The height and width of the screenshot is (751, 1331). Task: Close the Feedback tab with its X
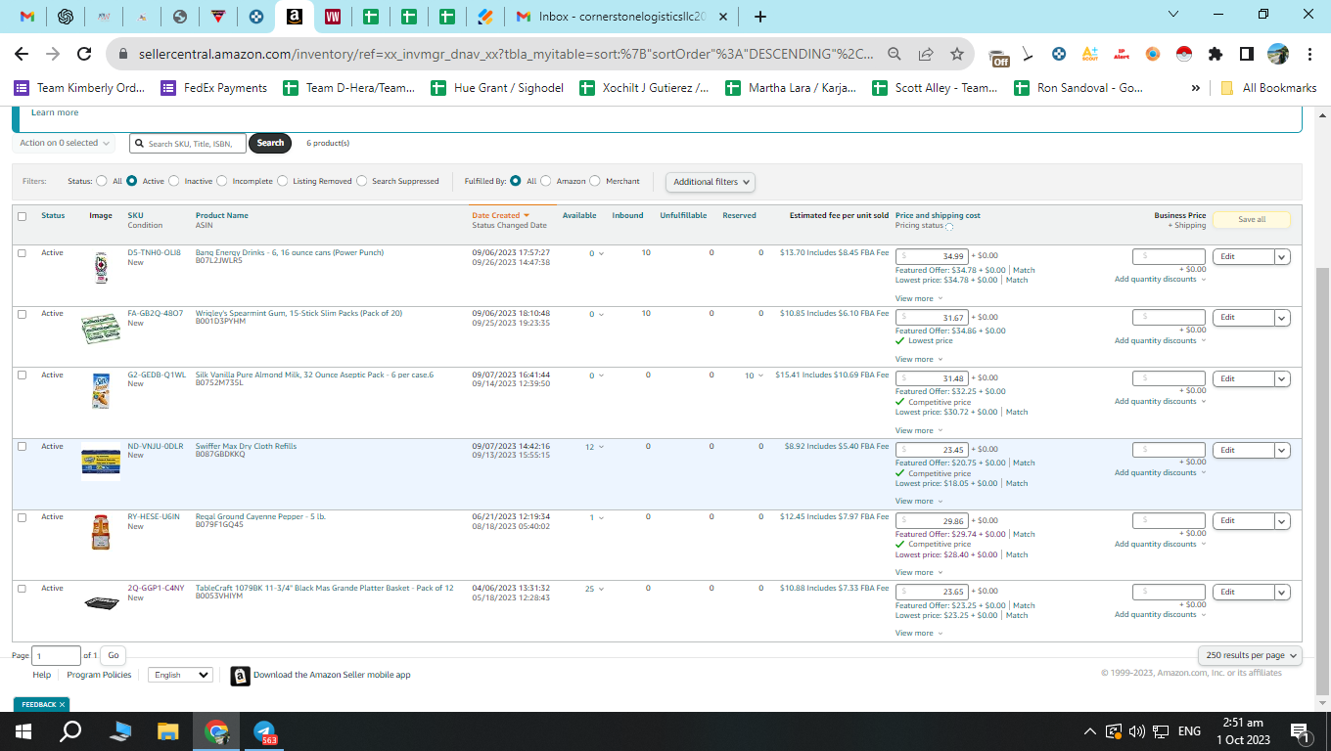click(63, 704)
